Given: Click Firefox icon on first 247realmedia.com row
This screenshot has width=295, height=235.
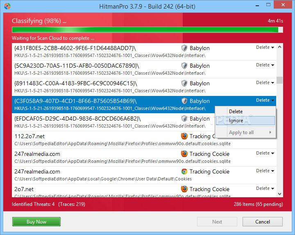Looking at the screenshot, I should click(x=184, y=154).
